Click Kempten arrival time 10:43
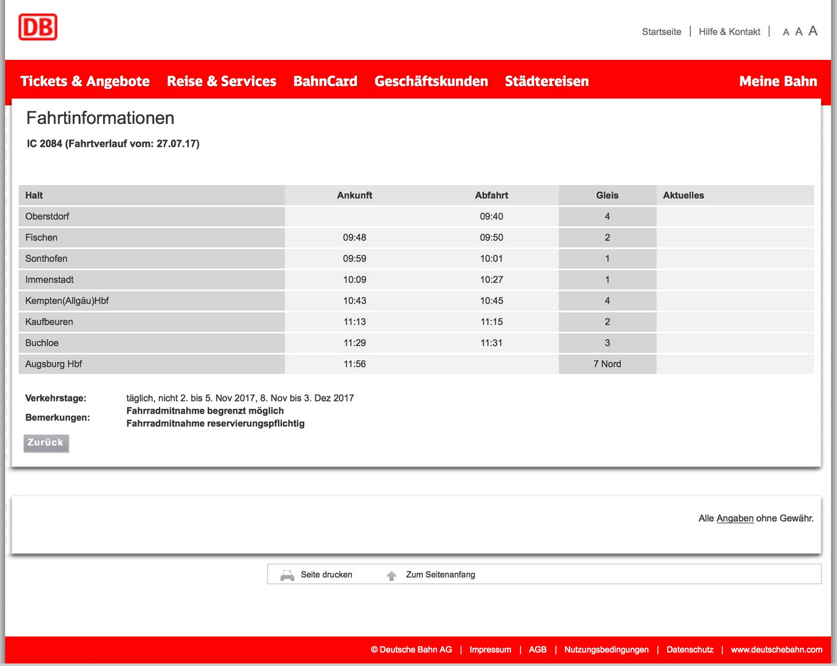837x666 pixels. (354, 301)
